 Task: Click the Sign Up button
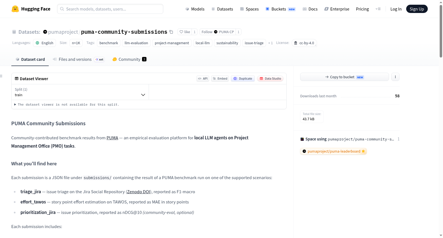(417, 9)
